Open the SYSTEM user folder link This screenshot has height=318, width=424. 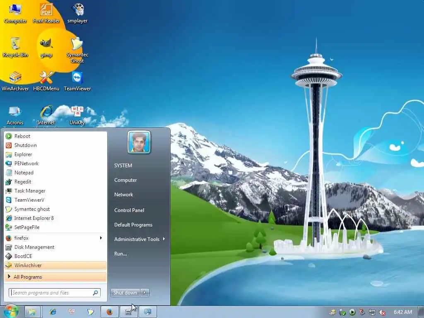coord(123,166)
